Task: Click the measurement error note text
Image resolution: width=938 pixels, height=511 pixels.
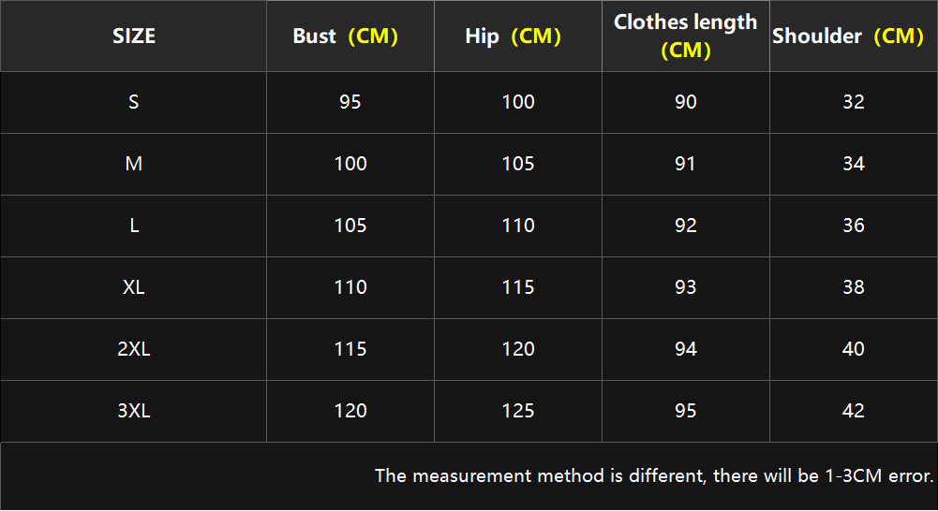Action: (654, 475)
